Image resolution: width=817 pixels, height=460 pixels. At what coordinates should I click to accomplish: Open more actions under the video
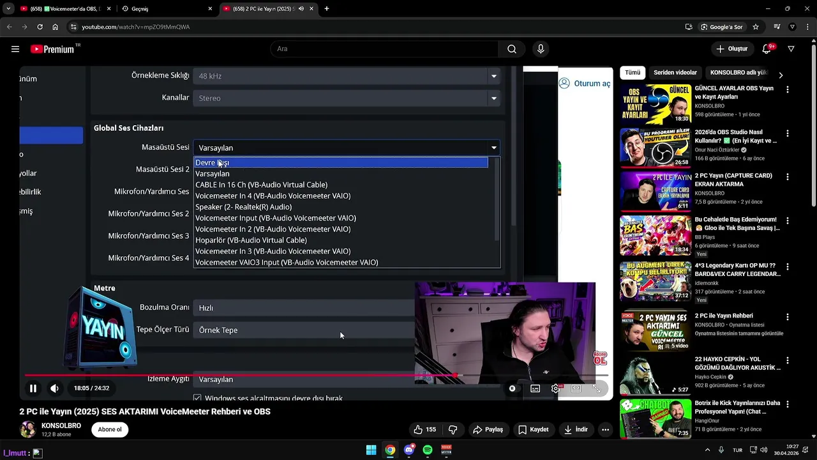pos(605,429)
